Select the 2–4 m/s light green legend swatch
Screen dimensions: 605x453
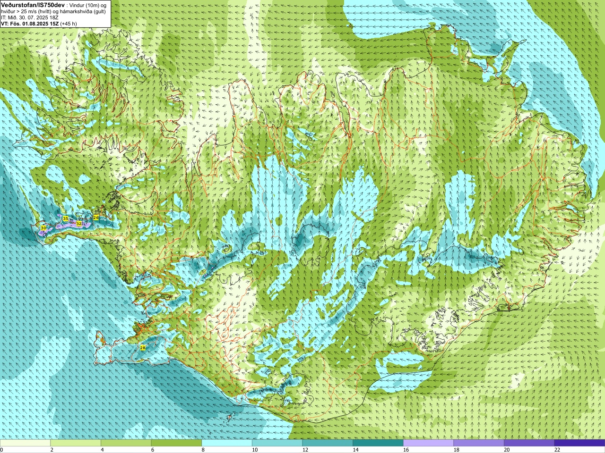click(76, 443)
